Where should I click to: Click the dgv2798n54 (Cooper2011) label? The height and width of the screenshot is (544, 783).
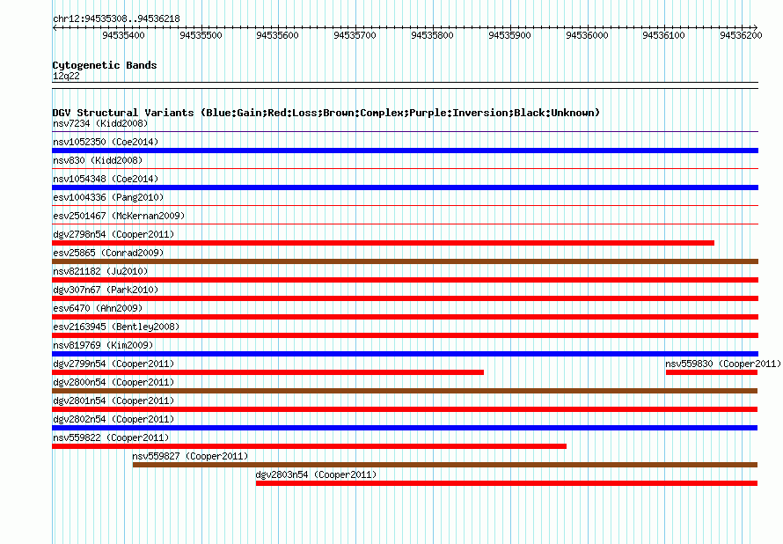[x=113, y=234]
